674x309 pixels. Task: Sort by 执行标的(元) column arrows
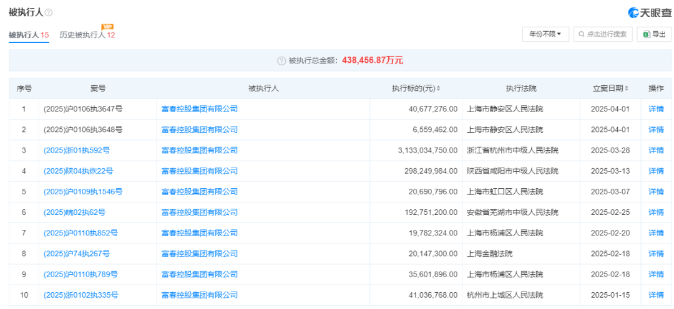tap(438, 89)
